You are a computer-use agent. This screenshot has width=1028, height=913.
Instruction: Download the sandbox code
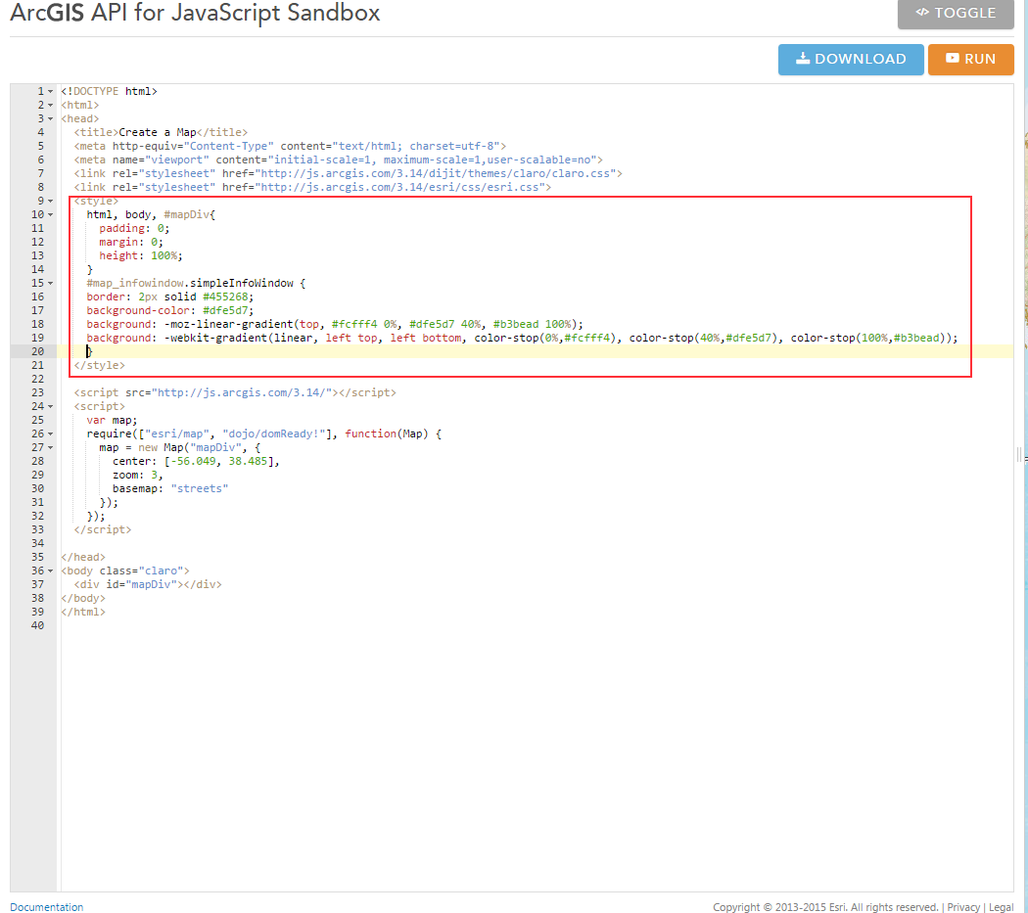851,59
